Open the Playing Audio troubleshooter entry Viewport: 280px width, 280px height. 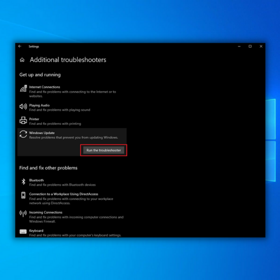tap(72, 107)
